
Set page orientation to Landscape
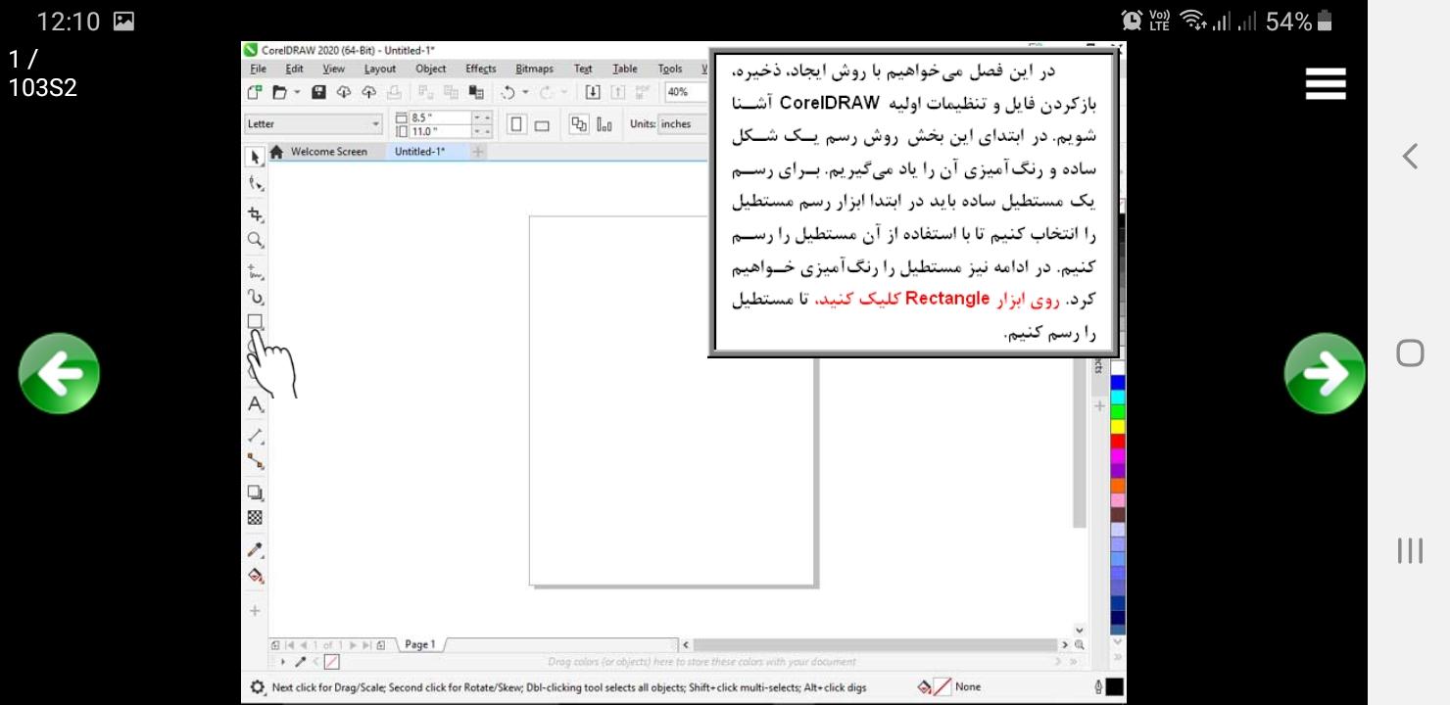(x=542, y=124)
